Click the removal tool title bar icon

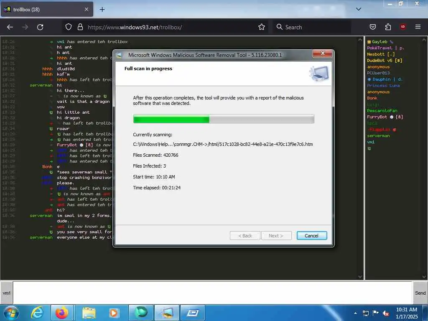pyautogui.click(x=119, y=55)
